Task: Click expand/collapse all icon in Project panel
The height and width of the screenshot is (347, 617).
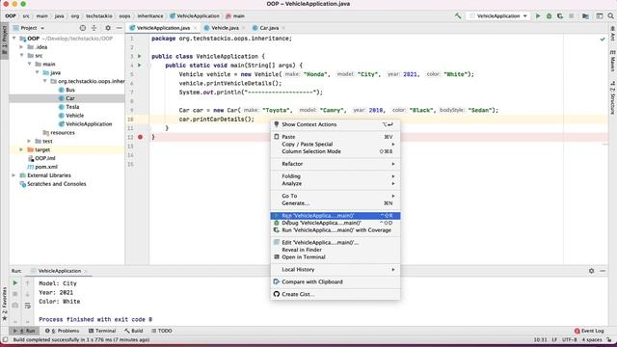Action: (x=94, y=28)
